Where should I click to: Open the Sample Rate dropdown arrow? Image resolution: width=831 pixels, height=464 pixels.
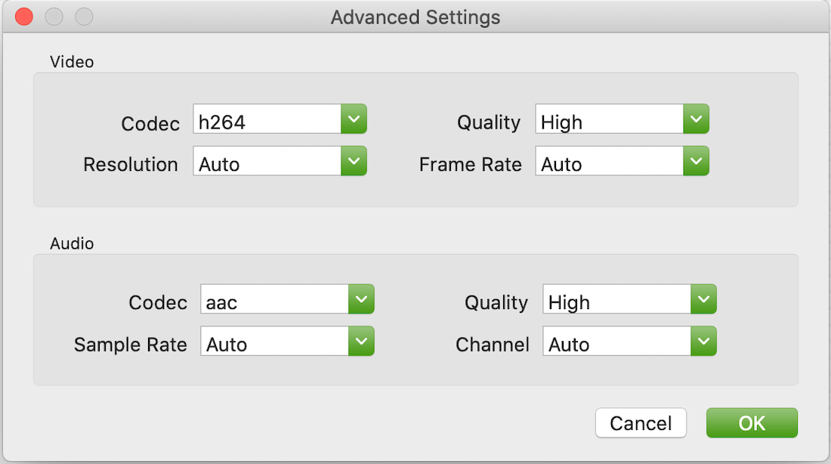[361, 341]
